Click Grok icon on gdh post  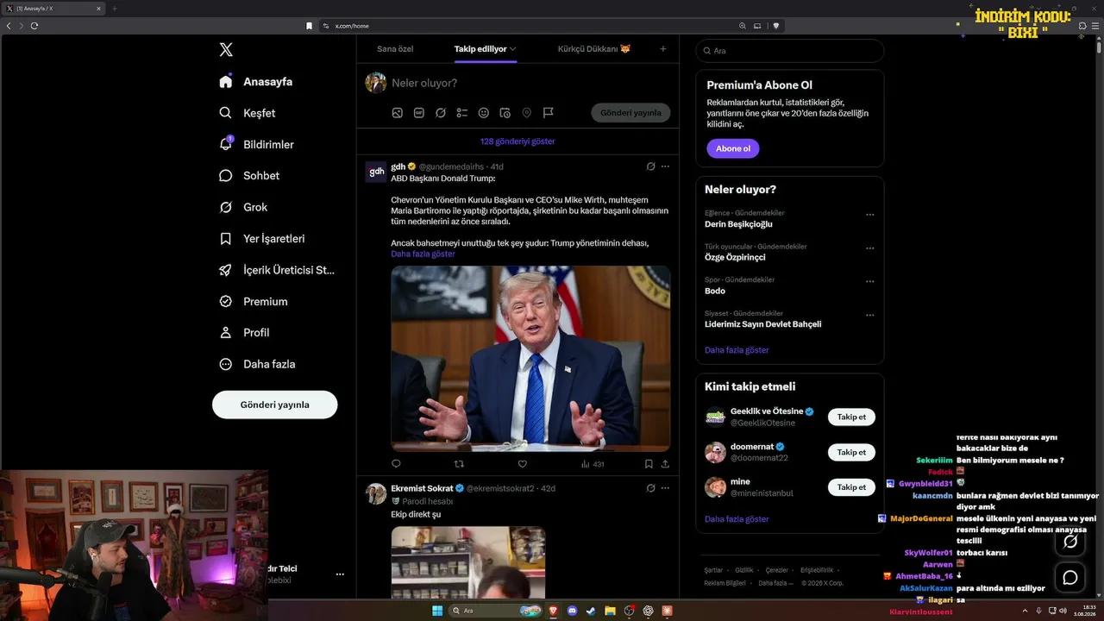pyautogui.click(x=651, y=166)
